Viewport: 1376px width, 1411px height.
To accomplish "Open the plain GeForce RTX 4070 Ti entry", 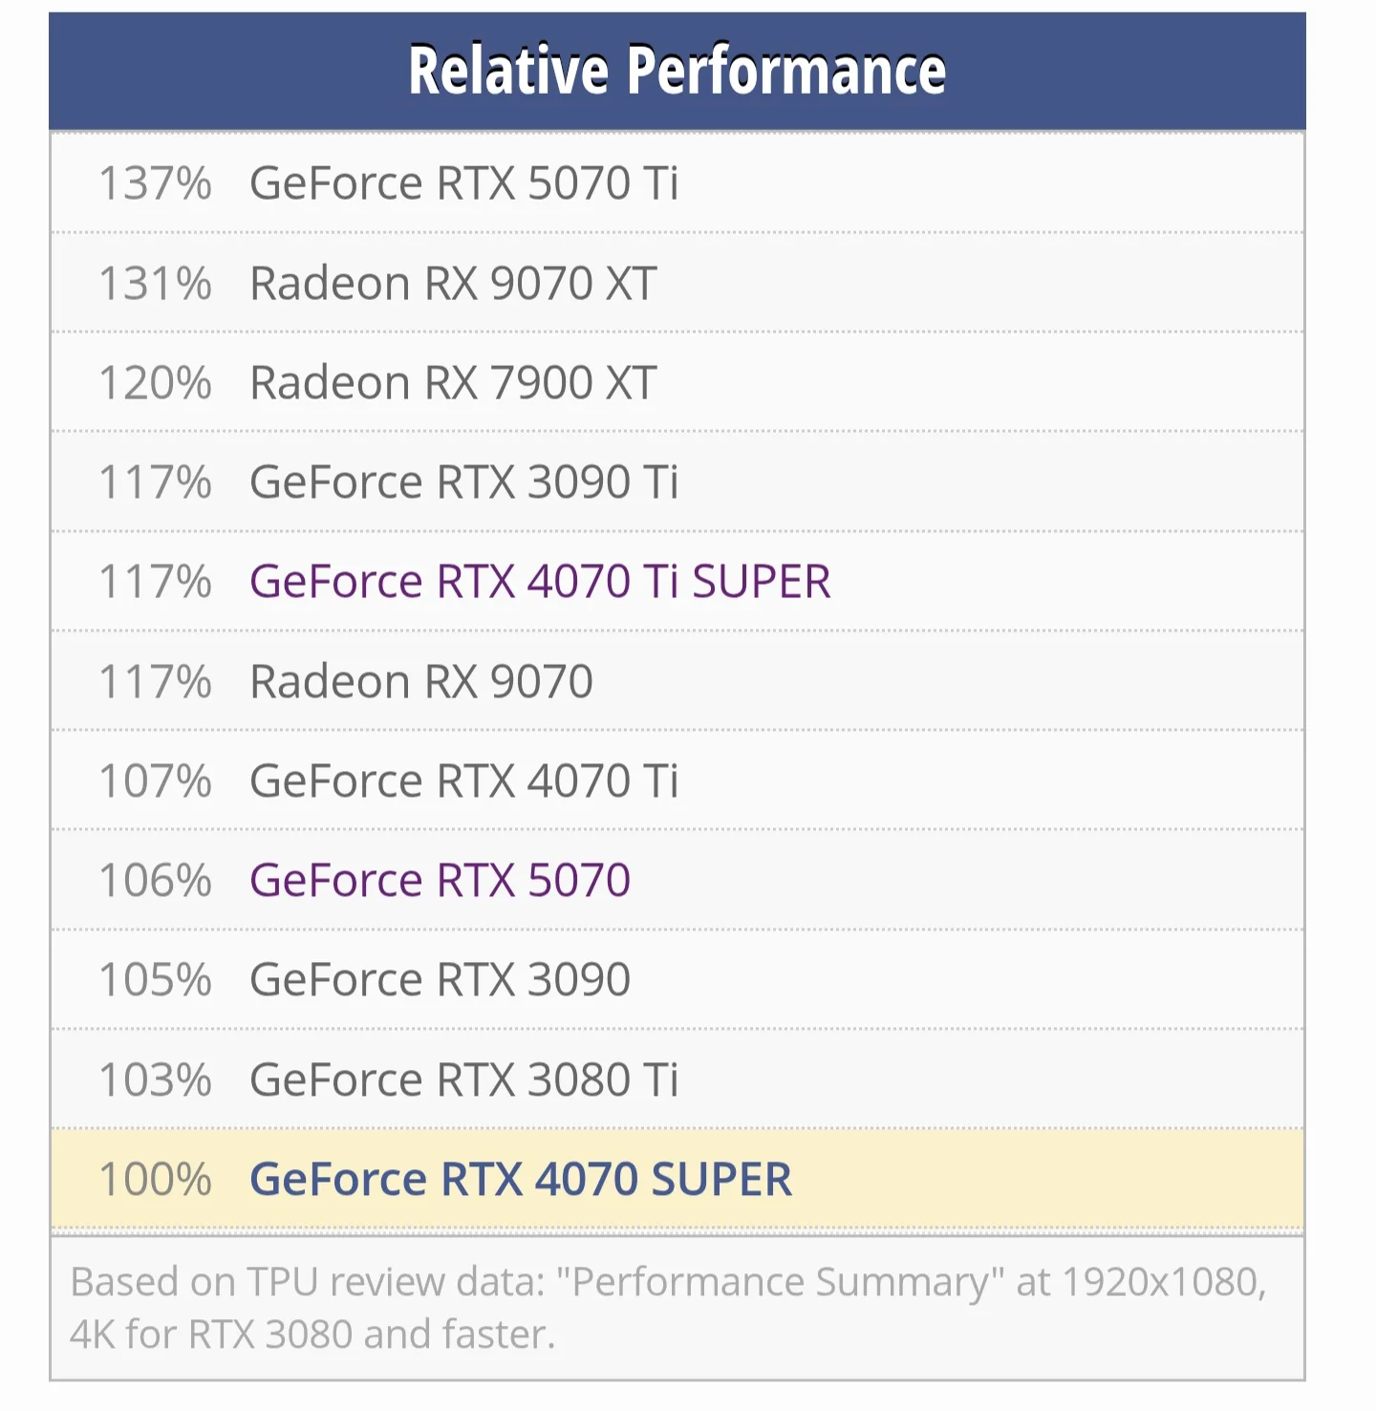I will (x=463, y=781).
